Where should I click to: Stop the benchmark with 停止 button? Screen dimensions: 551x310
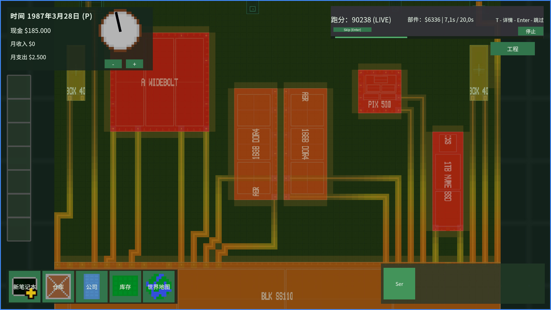tap(530, 31)
